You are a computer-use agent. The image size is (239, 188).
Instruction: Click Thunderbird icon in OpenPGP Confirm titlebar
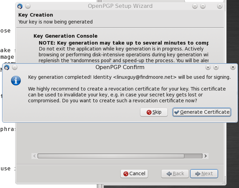pos(7,67)
